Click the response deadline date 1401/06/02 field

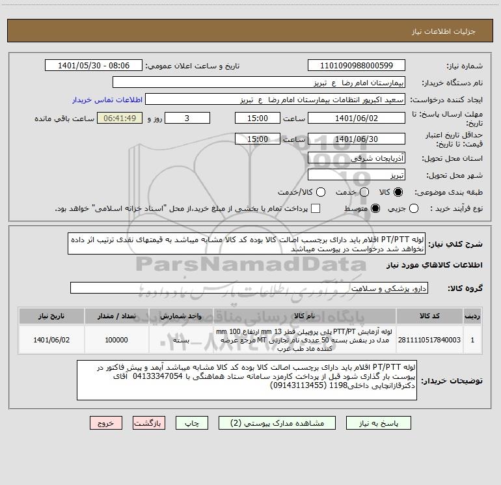tap(357, 118)
